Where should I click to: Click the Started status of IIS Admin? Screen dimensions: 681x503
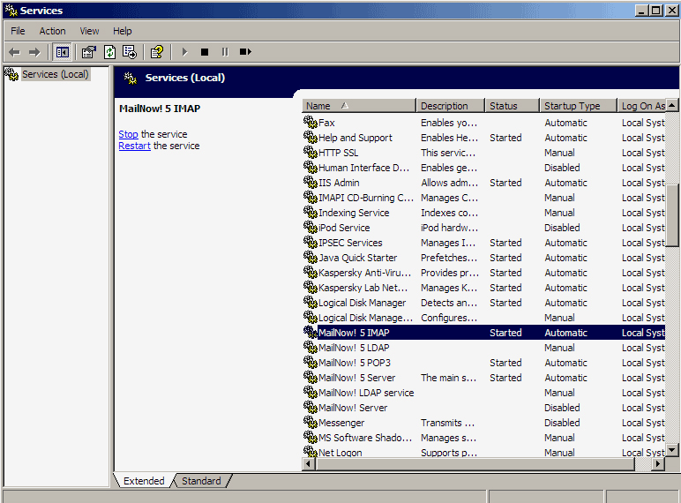tap(505, 183)
